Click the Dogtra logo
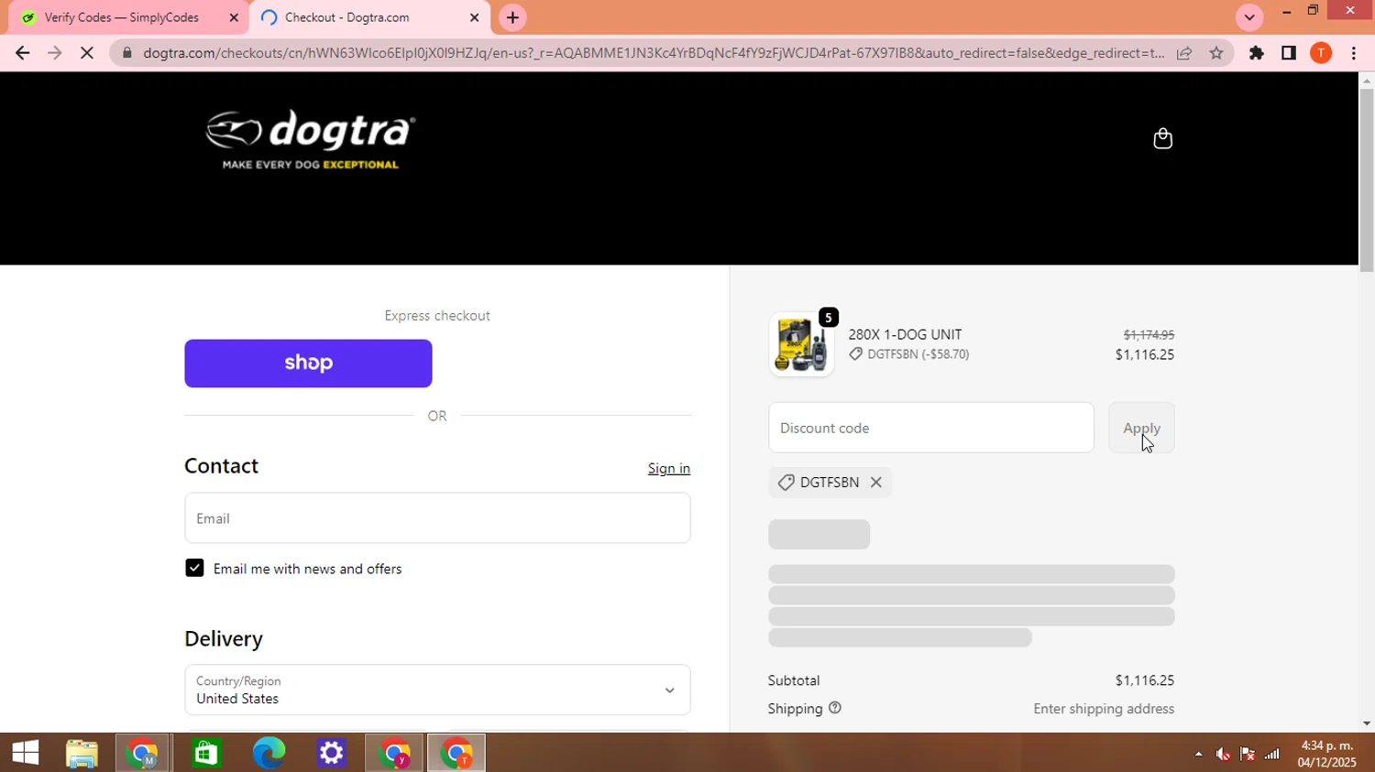This screenshot has width=1375, height=772. (310, 140)
